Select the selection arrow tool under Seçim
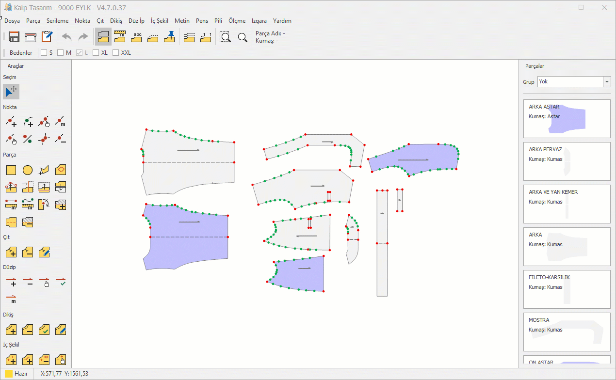Screen dimensions: 616x380 (11, 91)
